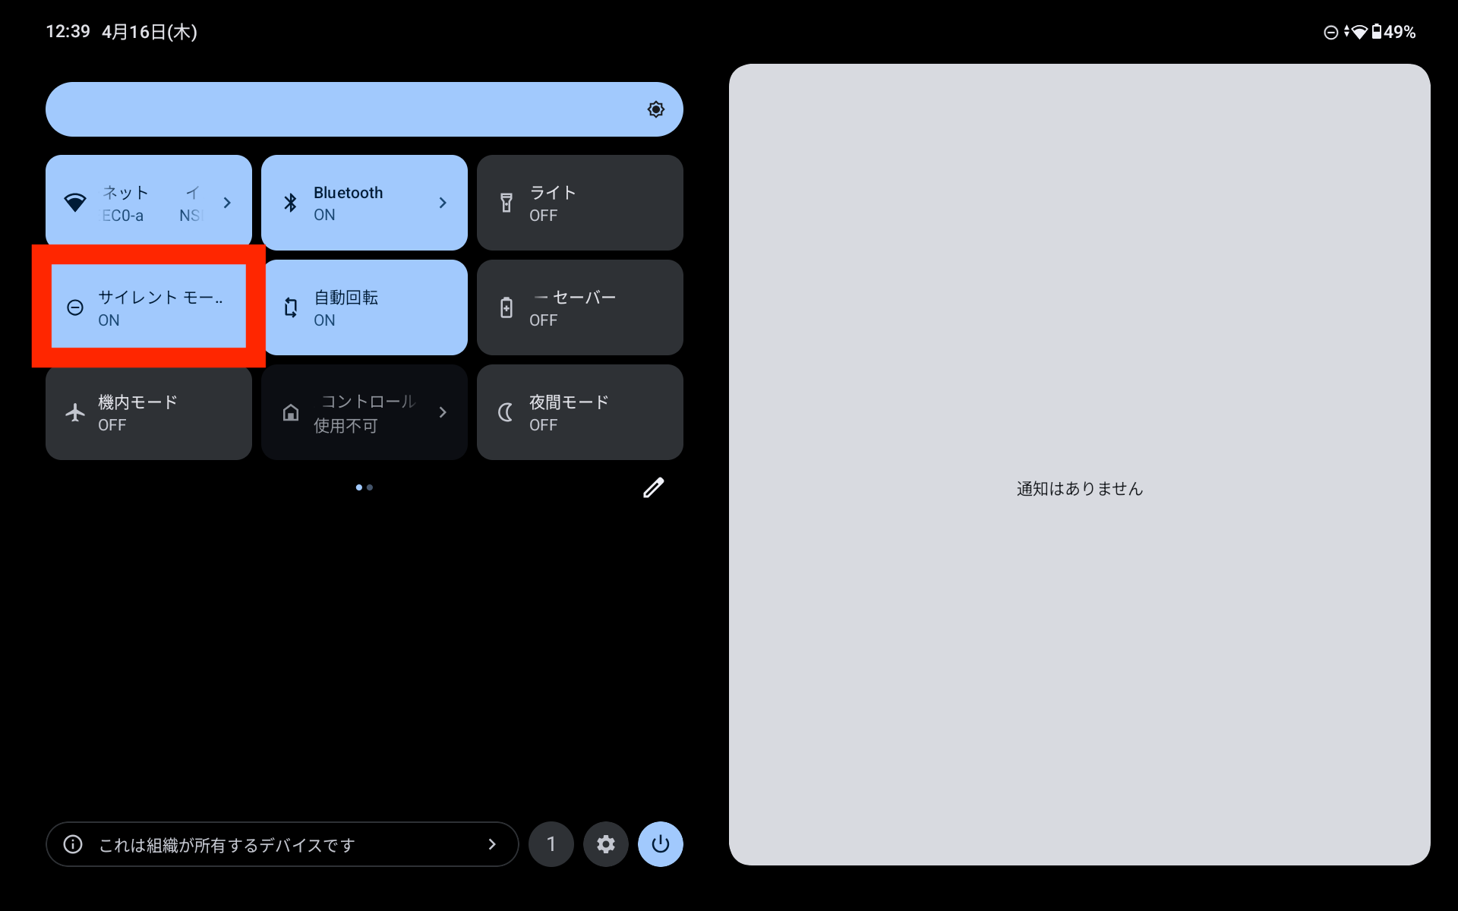Click the home controls house icon
This screenshot has height=911, width=1458.
tap(291, 412)
